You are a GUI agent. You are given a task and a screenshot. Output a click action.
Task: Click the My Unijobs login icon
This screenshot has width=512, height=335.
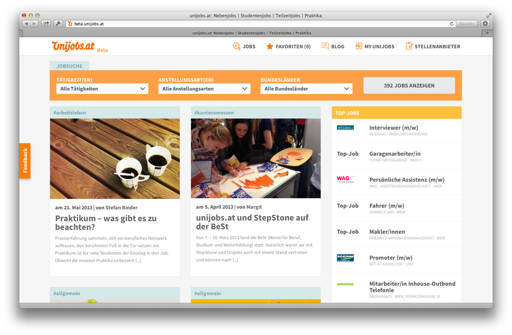359,46
